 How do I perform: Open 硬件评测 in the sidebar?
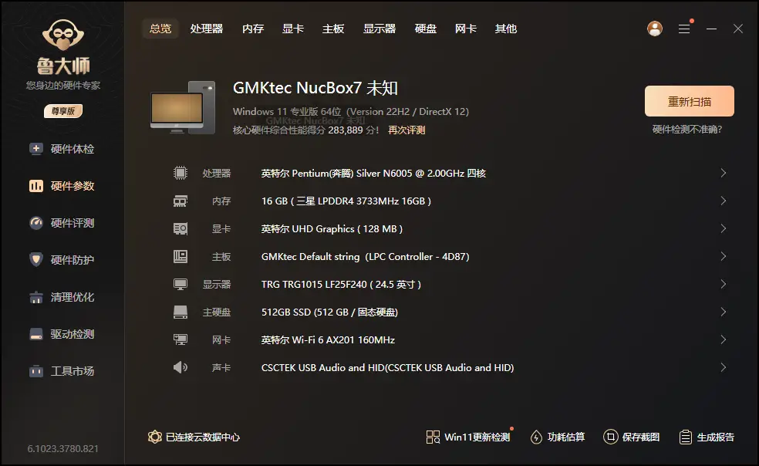62,223
